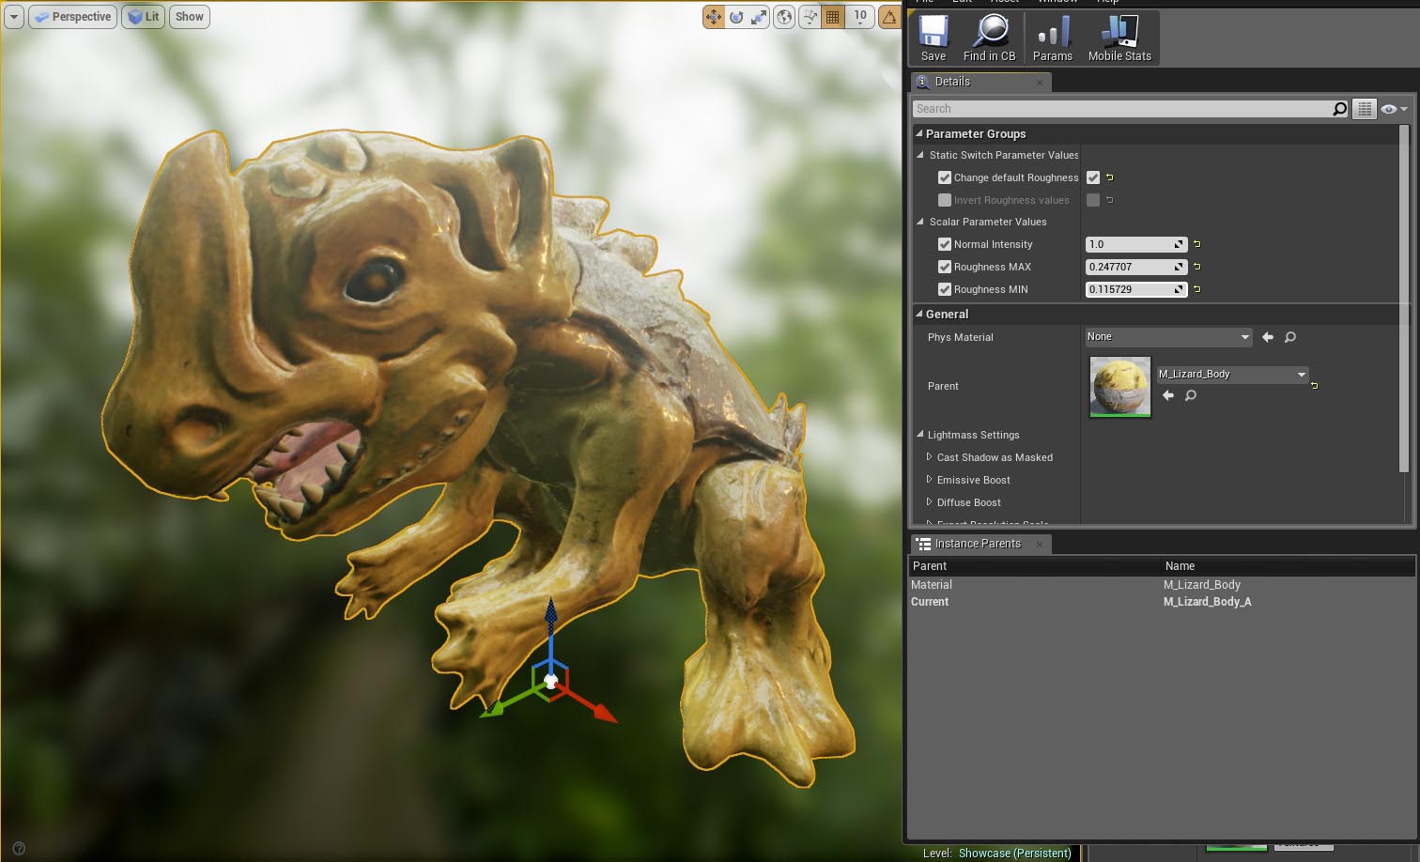
Task: Click the Showcase (Persistent) level link
Action: click(x=1014, y=854)
